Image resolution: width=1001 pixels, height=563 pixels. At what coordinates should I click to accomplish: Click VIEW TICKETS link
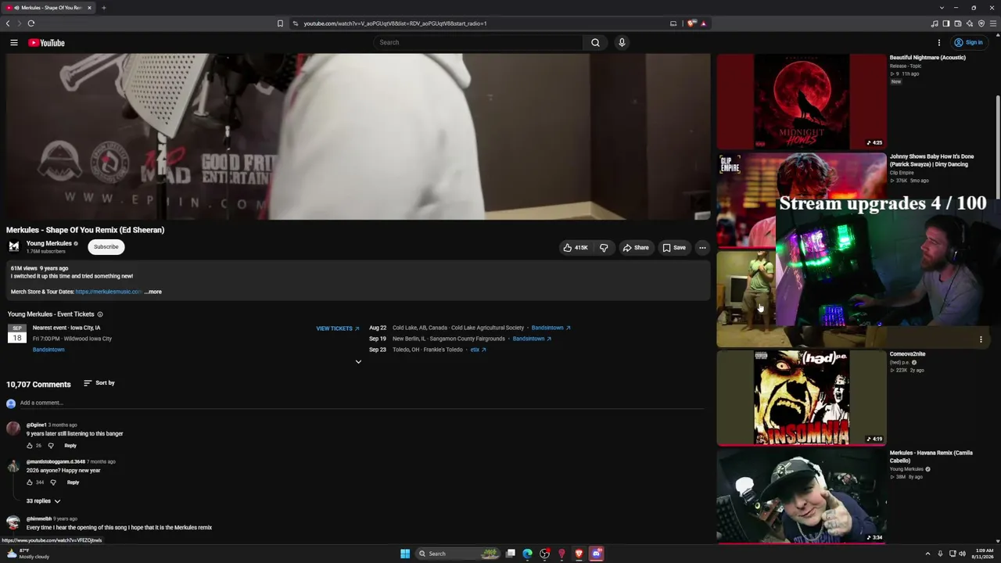point(338,328)
